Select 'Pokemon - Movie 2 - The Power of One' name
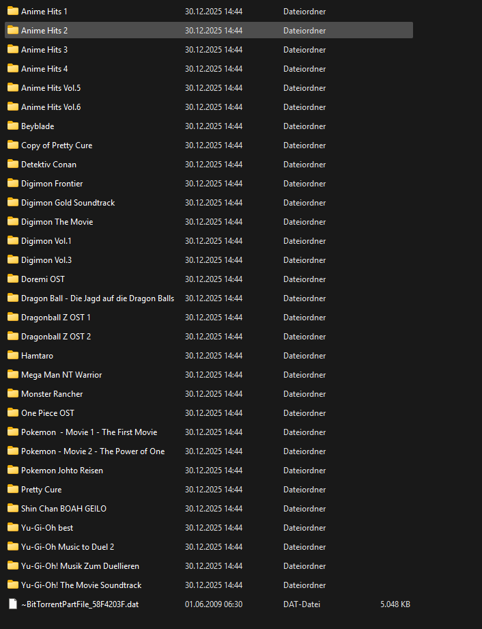482x629 pixels. 93,451
